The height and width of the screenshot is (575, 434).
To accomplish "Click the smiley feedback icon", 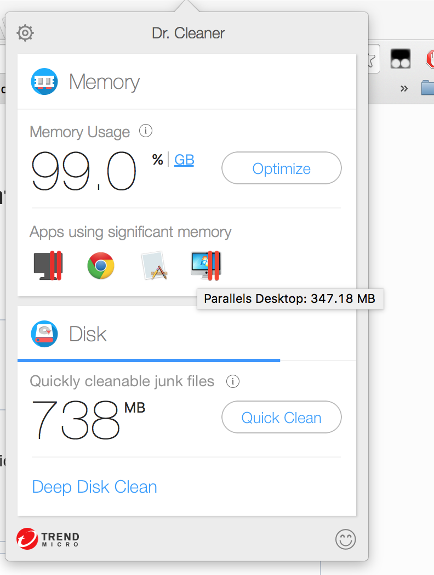I will pyautogui.click(x=345, y=539).
